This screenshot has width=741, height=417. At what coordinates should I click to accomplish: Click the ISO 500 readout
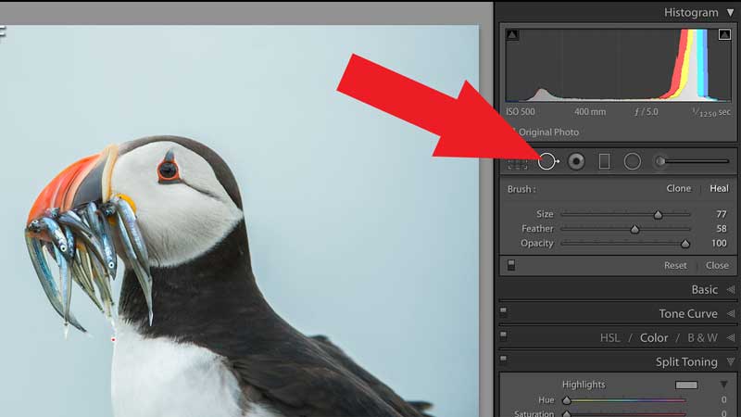pos(521,112)
